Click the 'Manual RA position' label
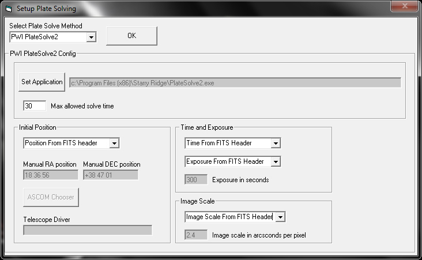 coord(50,164)
